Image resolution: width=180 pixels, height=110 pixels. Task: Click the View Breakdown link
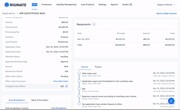pyautogui.click(x=59, y=108)
